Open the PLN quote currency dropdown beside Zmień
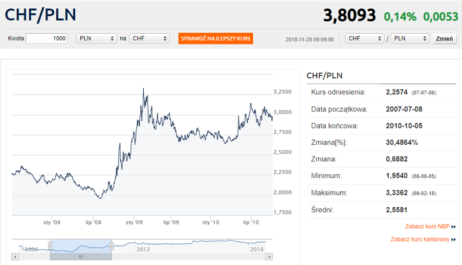The width and height of the screenshot is (462, 265). (x=410, y=38)
